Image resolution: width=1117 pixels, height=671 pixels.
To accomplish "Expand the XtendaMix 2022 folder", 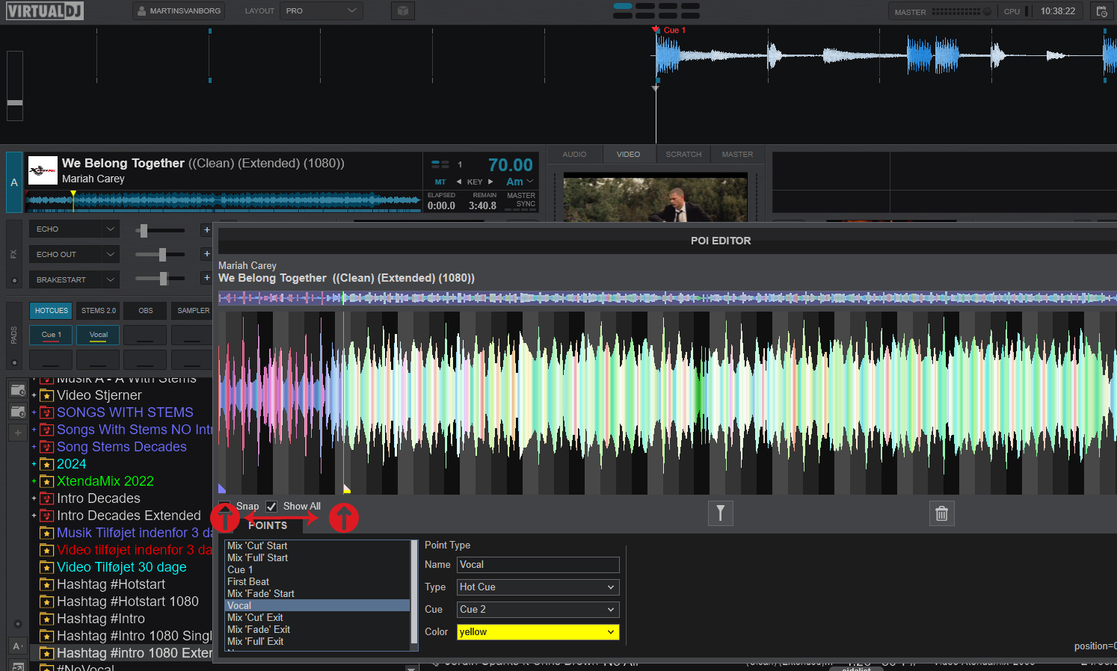I will 34,481.
